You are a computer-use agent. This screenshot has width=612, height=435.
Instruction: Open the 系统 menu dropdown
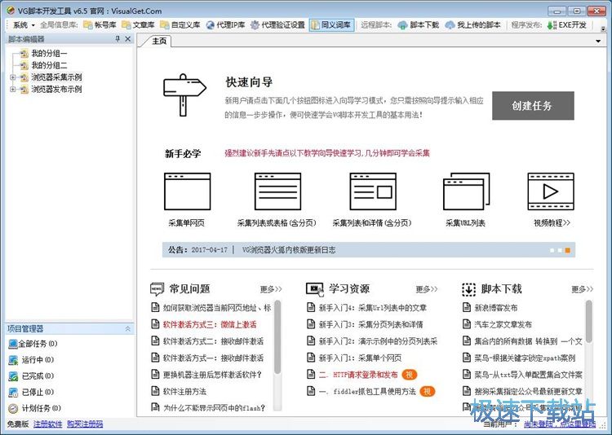coord(24,25)
